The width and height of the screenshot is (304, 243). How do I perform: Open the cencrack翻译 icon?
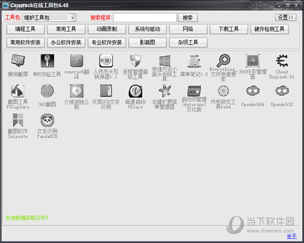pos(77,61)
